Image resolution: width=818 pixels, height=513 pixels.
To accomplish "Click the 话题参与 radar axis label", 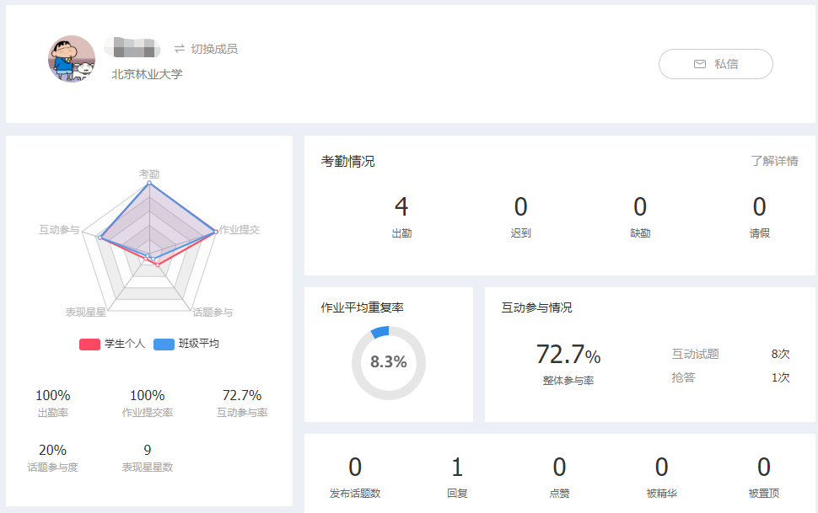I will (213, 312).
